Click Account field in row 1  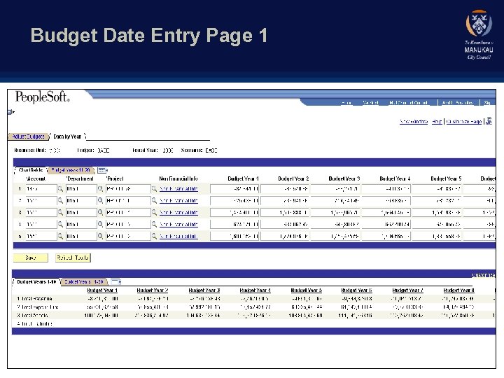(41, 189)
